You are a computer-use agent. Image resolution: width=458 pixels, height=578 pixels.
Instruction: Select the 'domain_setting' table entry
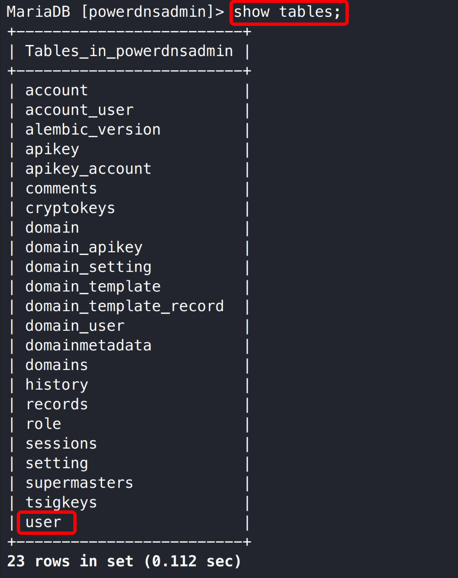tap(88, 267)
